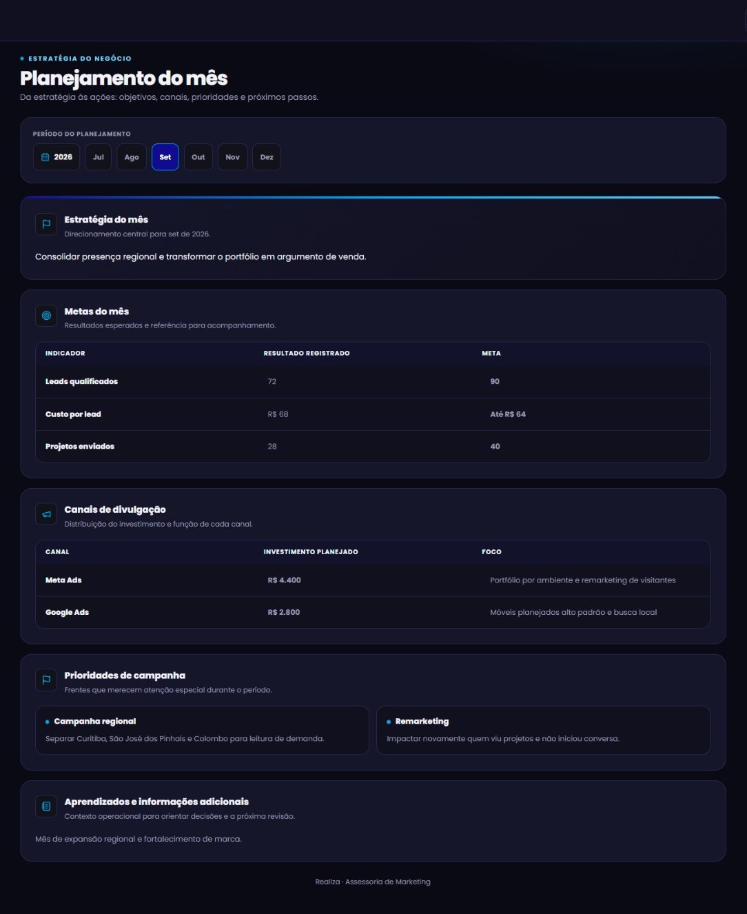Click the Estratégia do negócio breadcrumb label
747x914 pixels.
tap(80, 59)
